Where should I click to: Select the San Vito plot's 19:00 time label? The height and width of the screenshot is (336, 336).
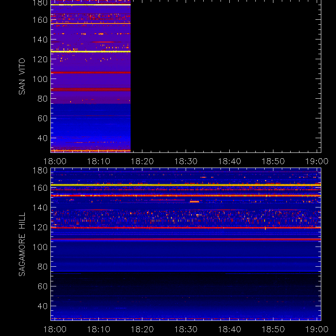click(x=317, y=161)
